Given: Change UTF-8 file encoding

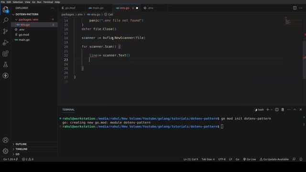Looking at the screenshot, I should (222, 159).
